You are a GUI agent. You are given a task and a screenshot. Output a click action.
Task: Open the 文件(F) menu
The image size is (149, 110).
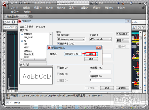pyautogui.click(x=15, y=8)
